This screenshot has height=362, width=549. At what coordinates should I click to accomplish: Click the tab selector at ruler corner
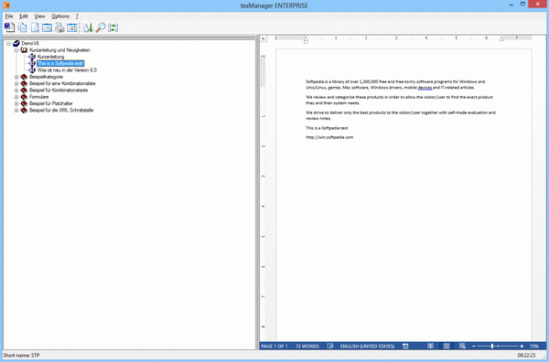click(x=264, y=38)
